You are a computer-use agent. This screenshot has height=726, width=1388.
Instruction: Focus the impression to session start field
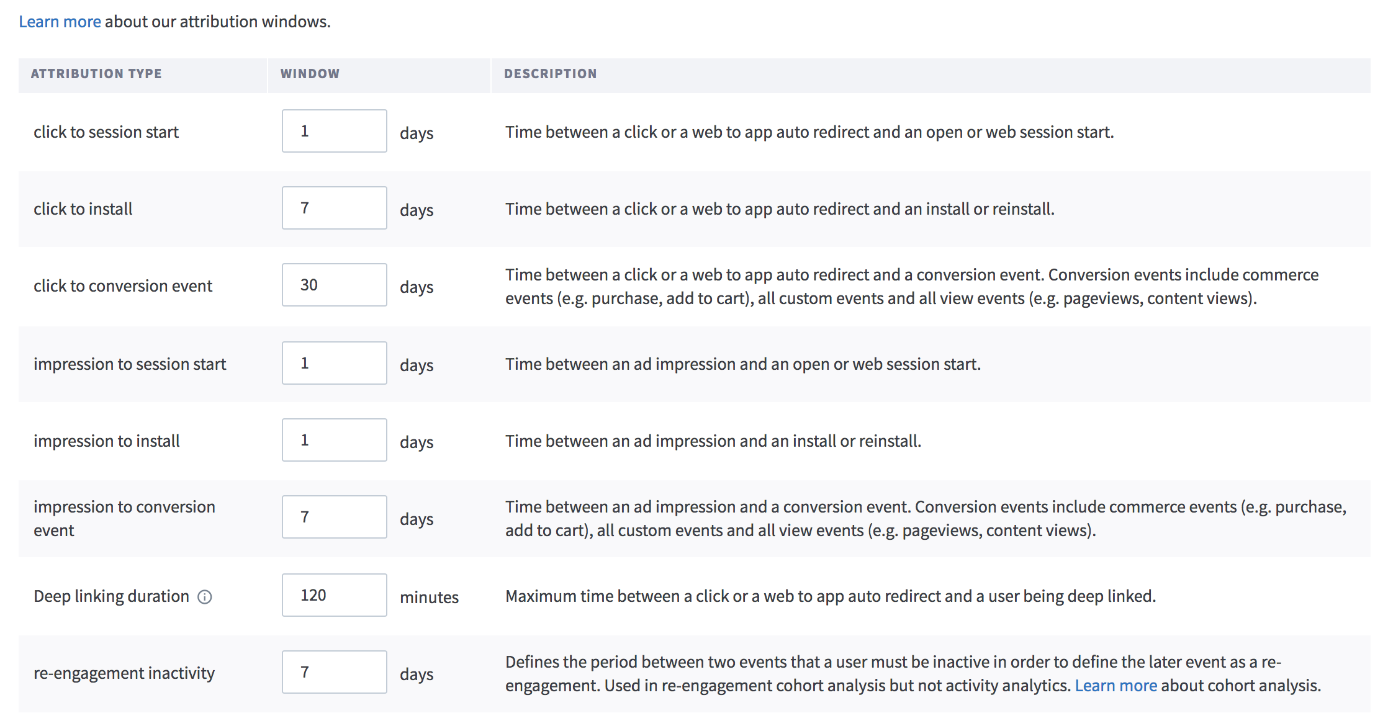pyautogui.click(x=335, y=363)
